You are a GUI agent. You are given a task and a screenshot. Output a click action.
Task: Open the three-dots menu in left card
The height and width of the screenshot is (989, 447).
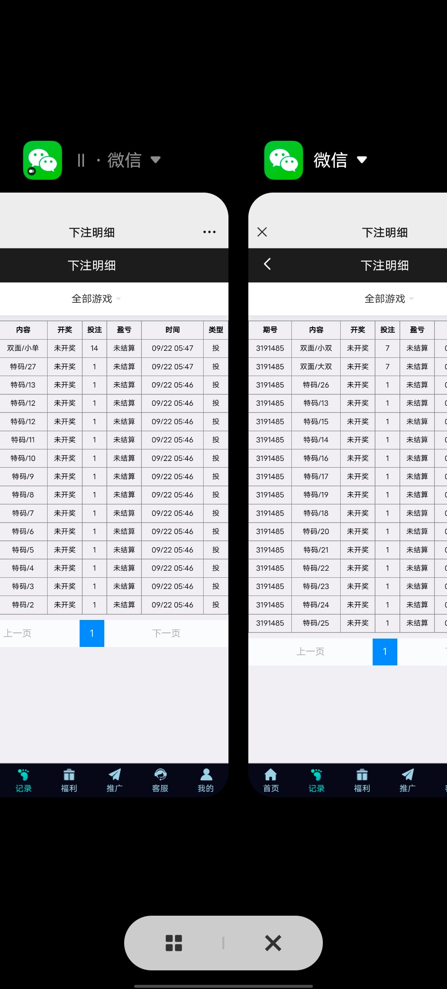point(209,232)
